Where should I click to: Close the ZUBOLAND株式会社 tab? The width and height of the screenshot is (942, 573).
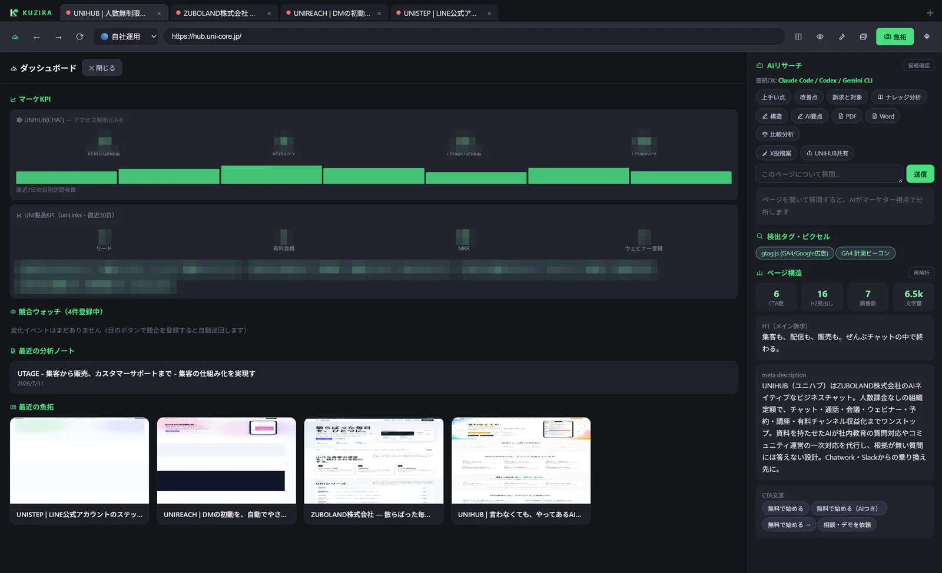pos(269,13)
